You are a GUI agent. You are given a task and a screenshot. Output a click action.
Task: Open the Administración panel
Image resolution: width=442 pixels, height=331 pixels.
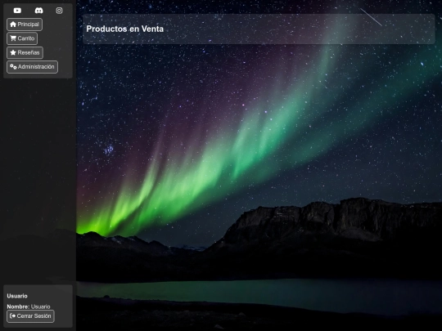click(32, 67)
